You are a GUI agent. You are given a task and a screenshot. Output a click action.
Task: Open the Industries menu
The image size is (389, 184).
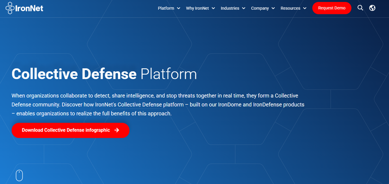tap(230, 8)
